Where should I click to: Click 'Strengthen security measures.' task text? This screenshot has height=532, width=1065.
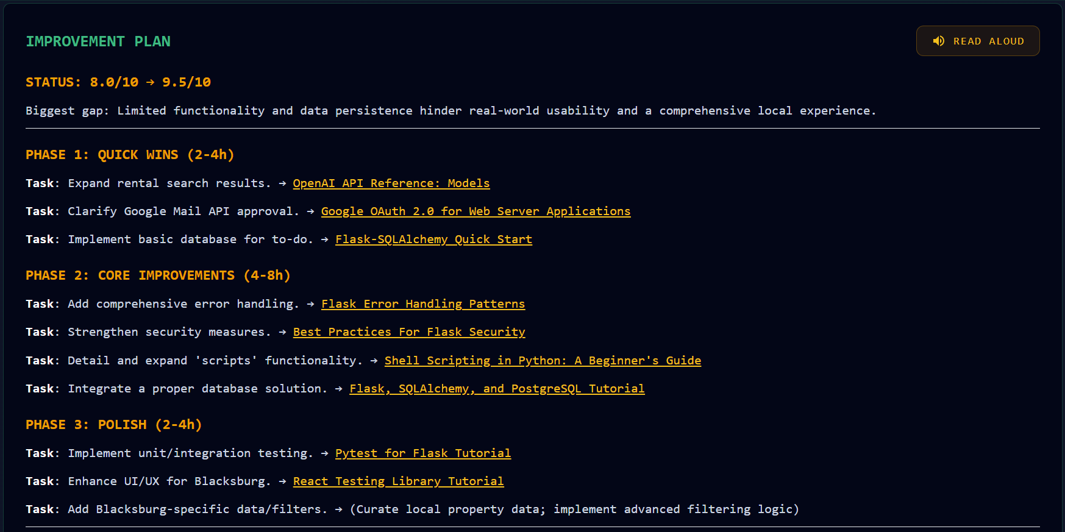(169, 332)
